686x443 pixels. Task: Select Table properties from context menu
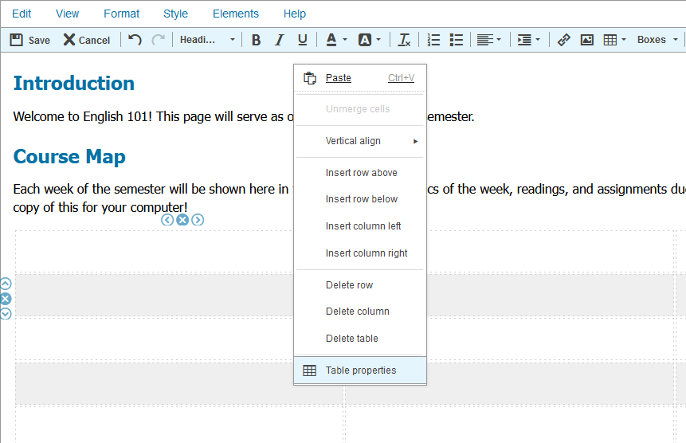point(360,370)
